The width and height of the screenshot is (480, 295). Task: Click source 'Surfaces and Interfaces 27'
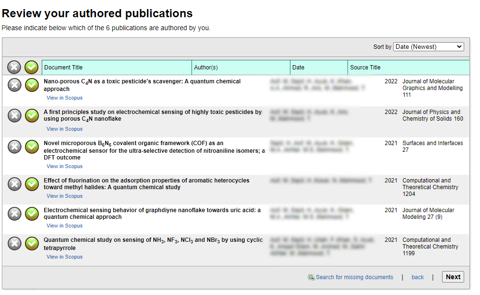[432, 146]
